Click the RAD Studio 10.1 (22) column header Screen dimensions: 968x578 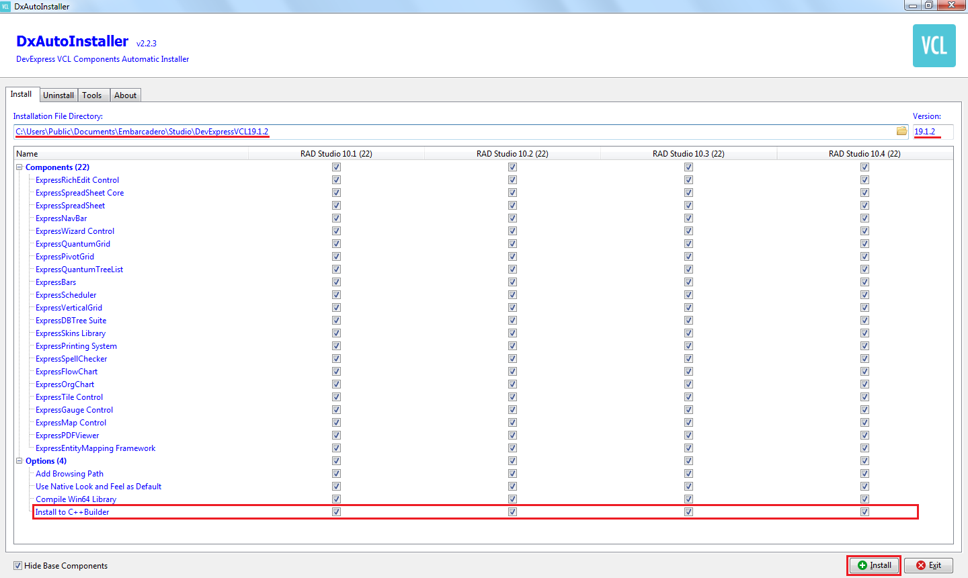336,154
